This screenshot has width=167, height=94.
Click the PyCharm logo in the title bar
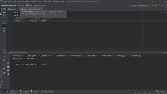[1, 1]
